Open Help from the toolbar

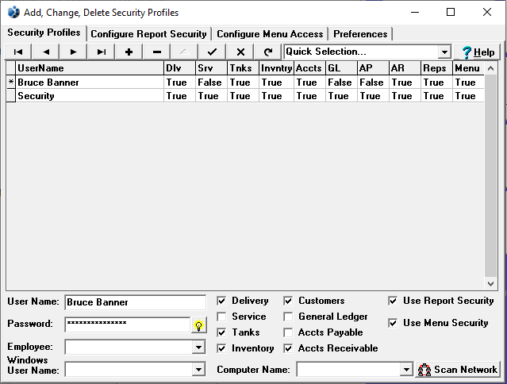pyautogui.click(x=478, y=52)
